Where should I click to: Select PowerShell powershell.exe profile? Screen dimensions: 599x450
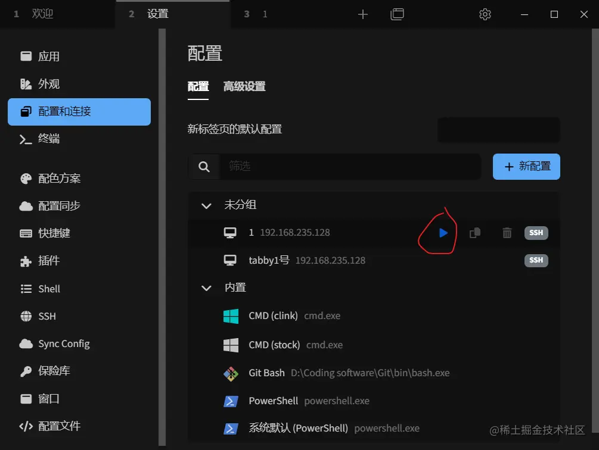tap(374, 401)
